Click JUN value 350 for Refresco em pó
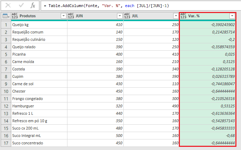 pos(96,121)
